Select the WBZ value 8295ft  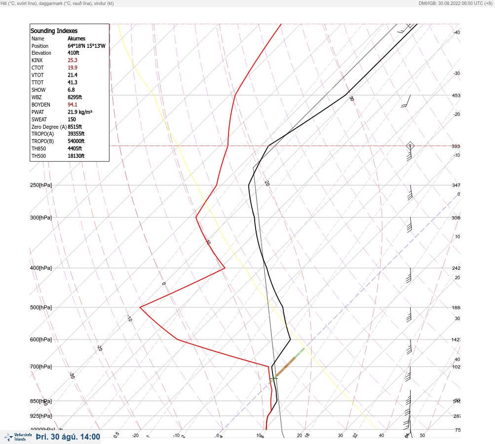(75, 97)
